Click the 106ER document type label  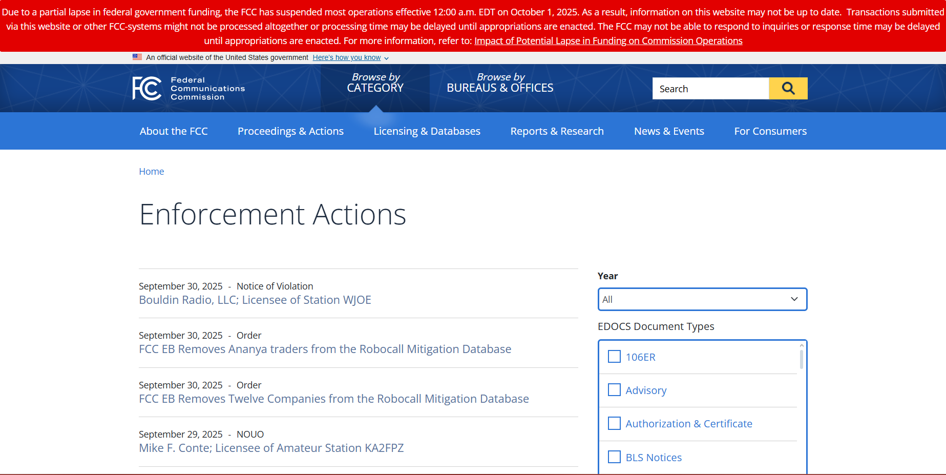pyautogui.click(x=640, y=357)
